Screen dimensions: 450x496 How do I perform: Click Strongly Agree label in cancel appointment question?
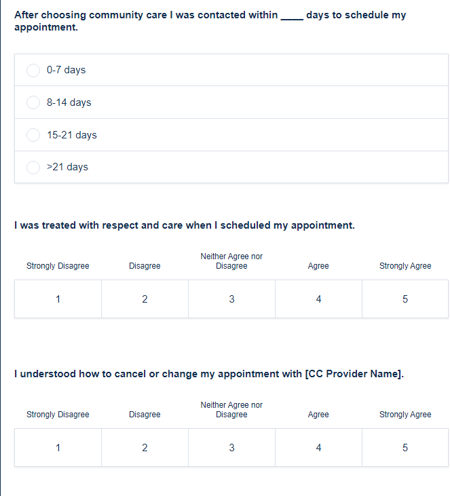405,415
